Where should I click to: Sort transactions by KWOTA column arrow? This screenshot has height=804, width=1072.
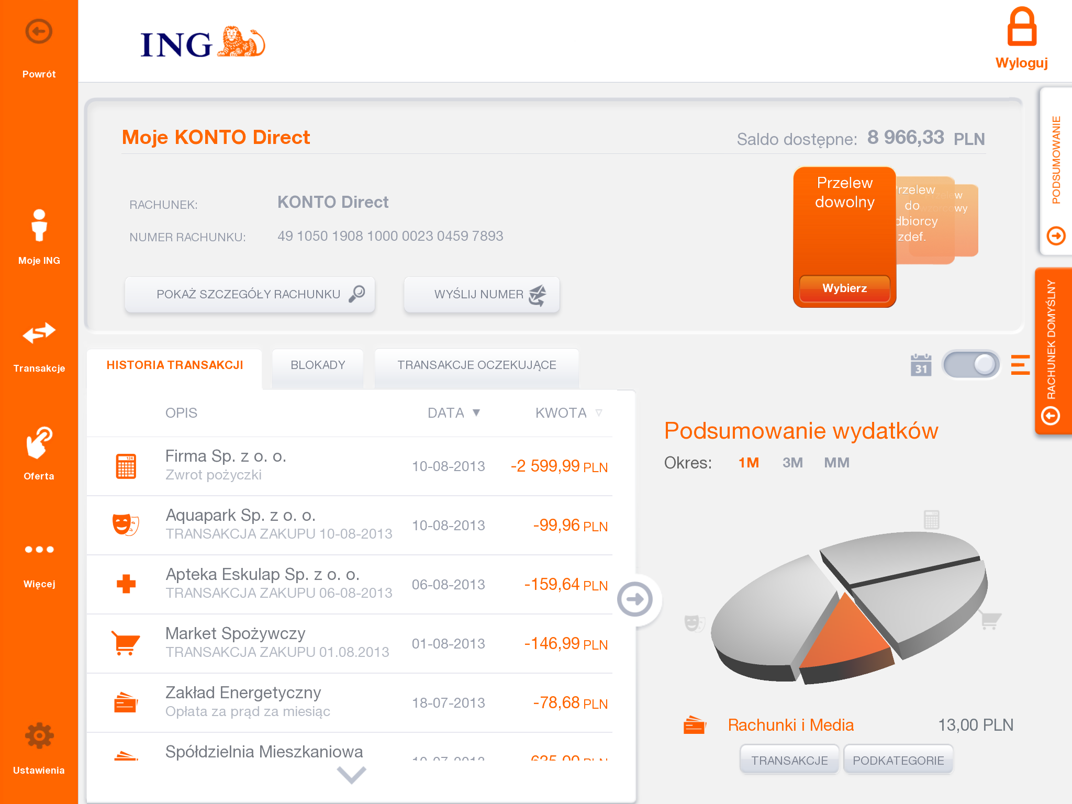(x=599, y=413)
